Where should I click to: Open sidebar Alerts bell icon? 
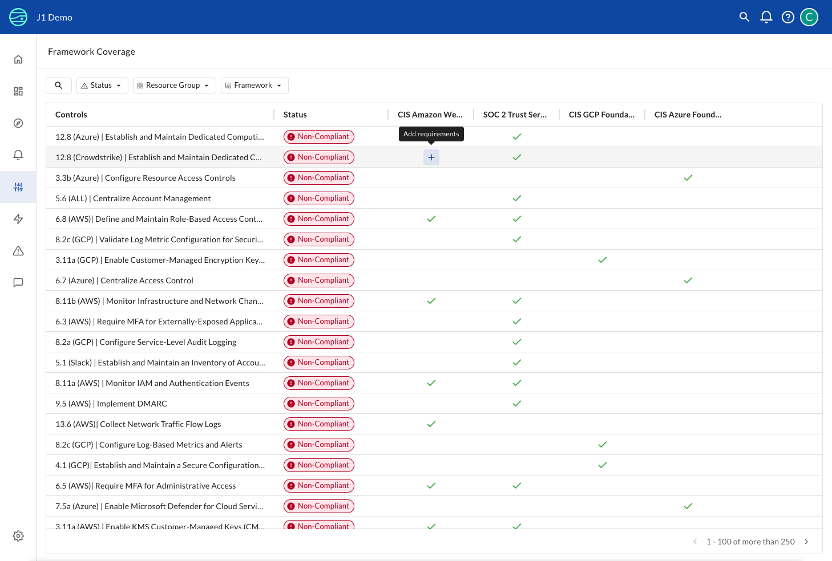[x=18, y=155]
